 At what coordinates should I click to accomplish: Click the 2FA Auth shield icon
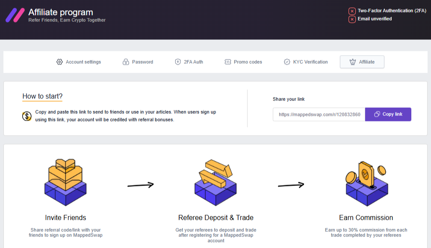(178, 62)
